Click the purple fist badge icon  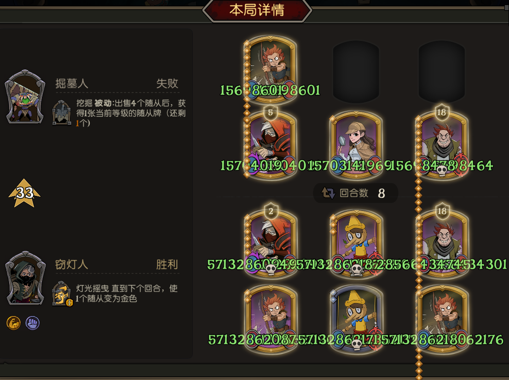coord(33,323)
